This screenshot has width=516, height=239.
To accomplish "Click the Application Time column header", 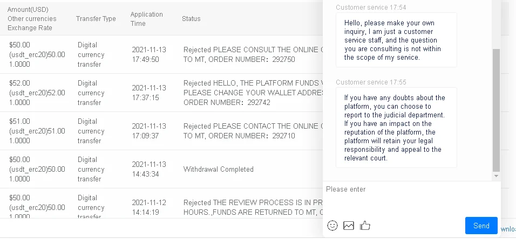I will pos(145,19).
